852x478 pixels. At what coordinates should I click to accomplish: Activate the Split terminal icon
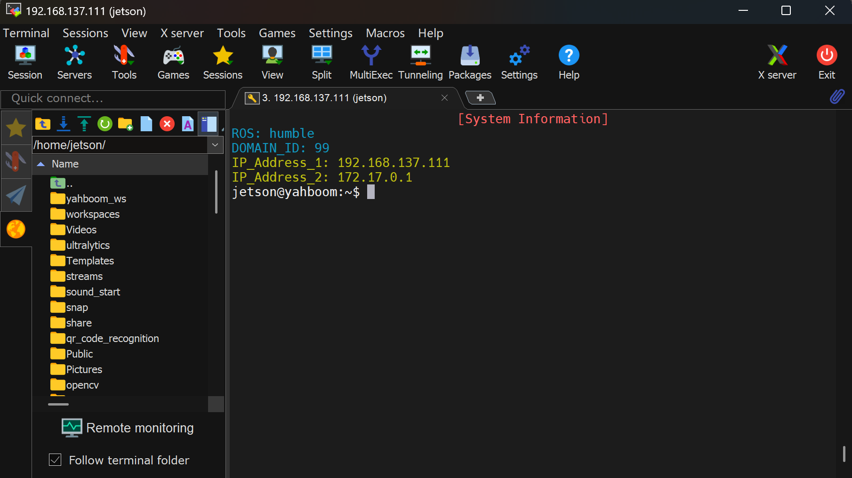coord(322,63)
